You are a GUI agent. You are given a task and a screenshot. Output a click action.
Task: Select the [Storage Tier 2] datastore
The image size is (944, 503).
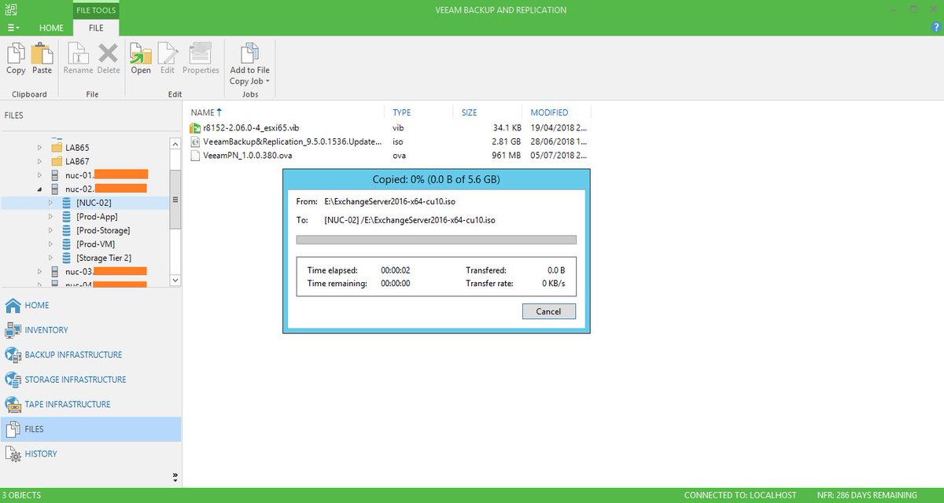104,258
